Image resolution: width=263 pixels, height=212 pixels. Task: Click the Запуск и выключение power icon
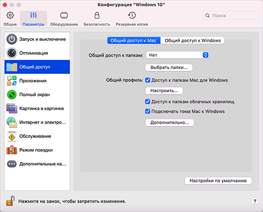(12, 39)
